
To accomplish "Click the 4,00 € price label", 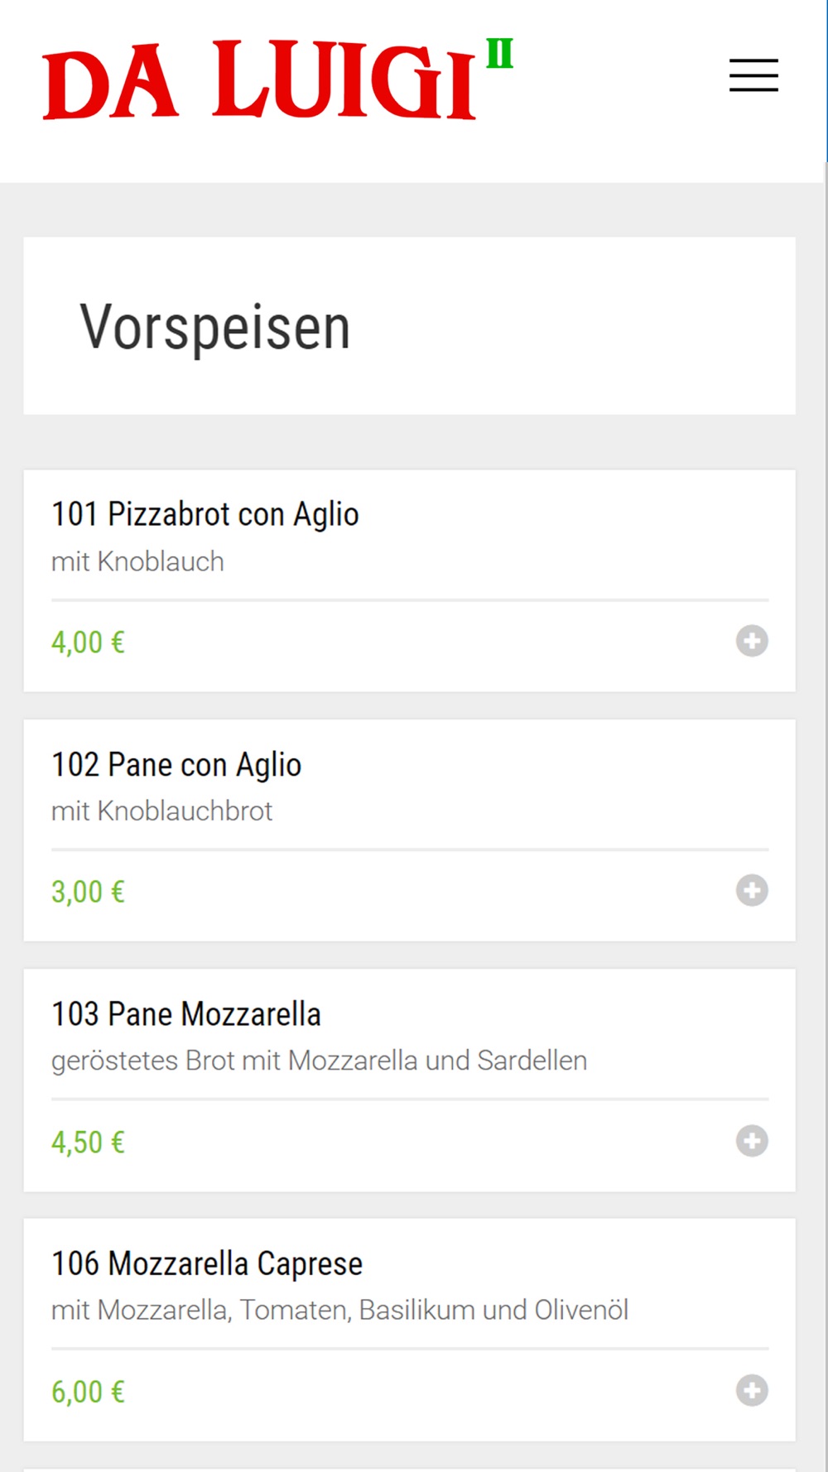I will [88, 642].
